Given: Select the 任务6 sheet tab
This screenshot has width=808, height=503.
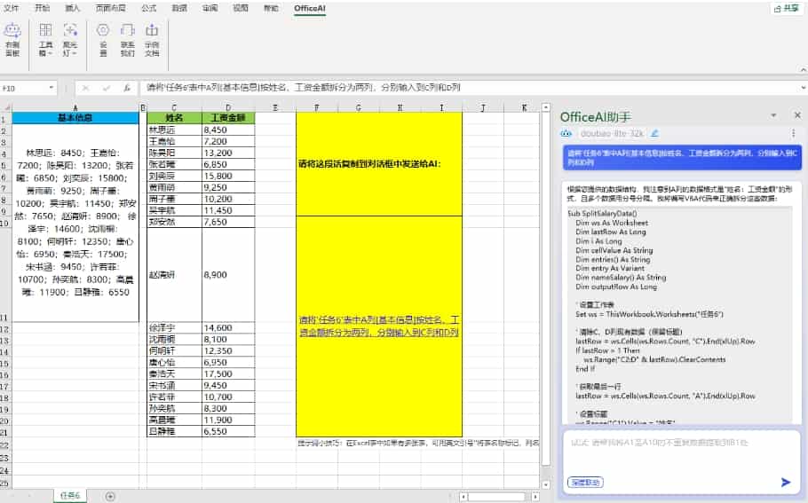Looking at the screenshot, I should [x=70, y=496].
